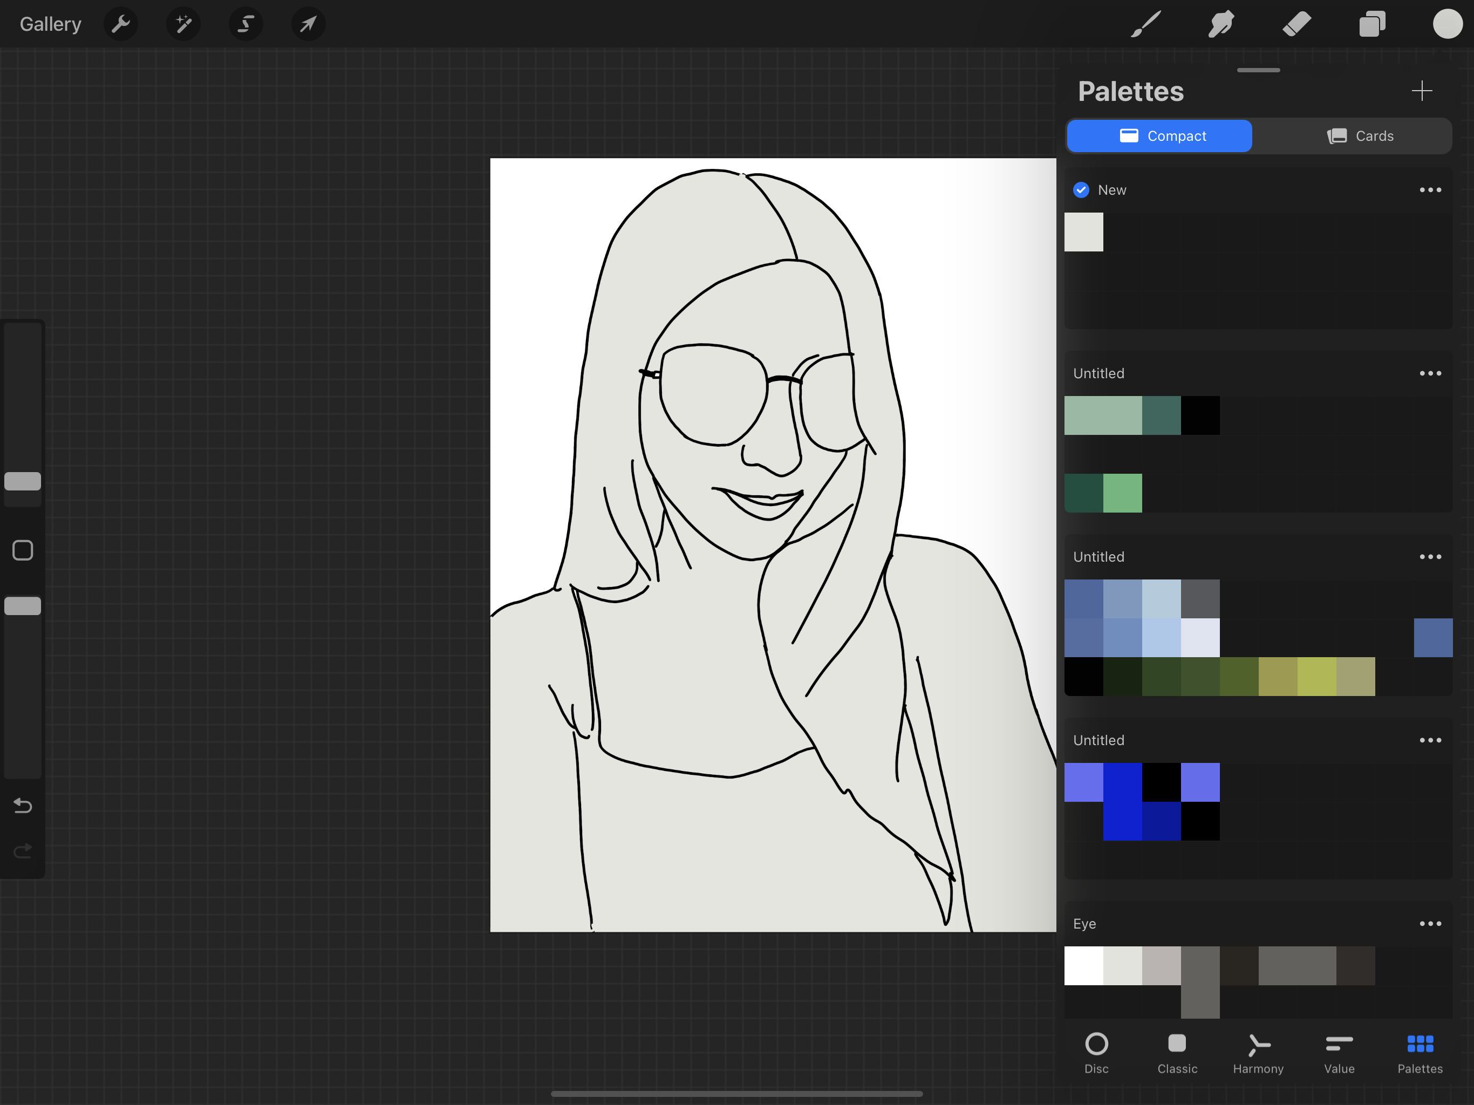Toggle the New palette default checkmark
Image resolution: width=1474 pixels, height=1105 pixels.
[x=1081, y=190]
